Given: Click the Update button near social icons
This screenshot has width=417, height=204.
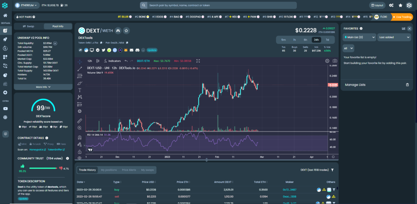Looking at the screenshot, I should point(152,50).
